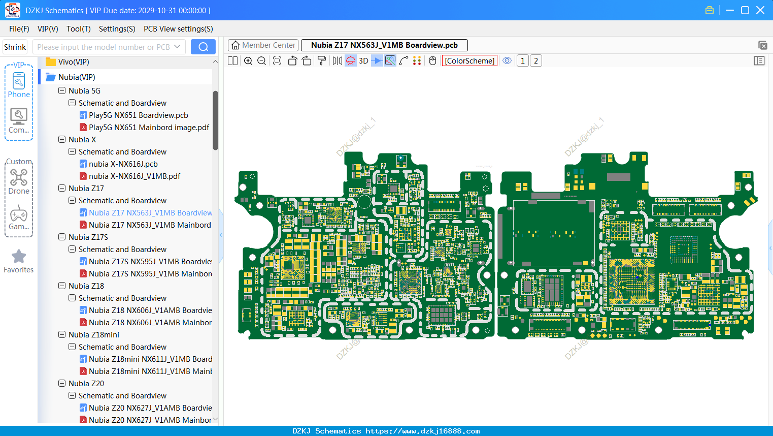This screenshot has width=773, height=436.
Task: Open Nubia Z18mini NX611J_V1MB Boardview file
Action: (x=151, y=359)
